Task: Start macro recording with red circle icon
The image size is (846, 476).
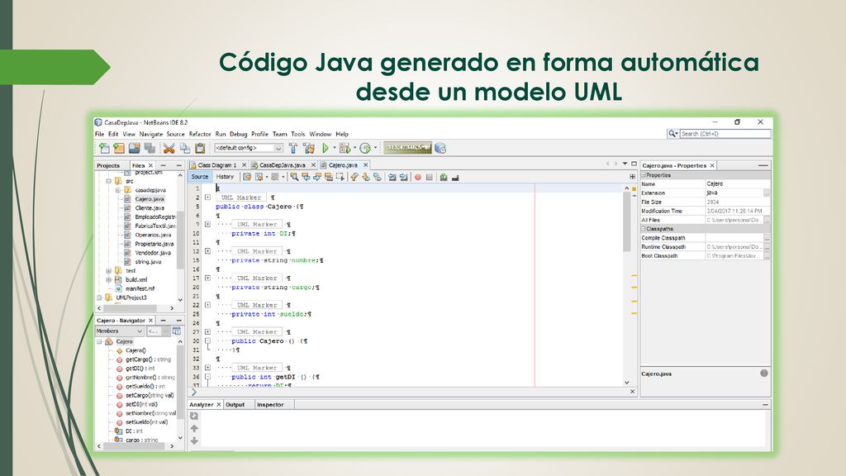Action: point(417,177)
